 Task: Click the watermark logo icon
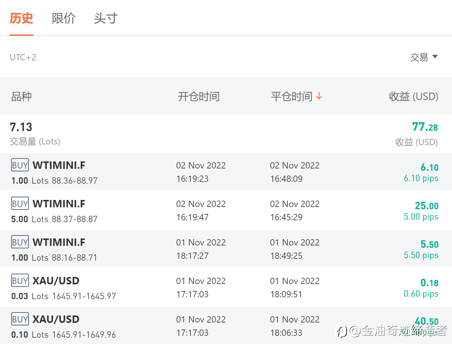pos(342,331)
